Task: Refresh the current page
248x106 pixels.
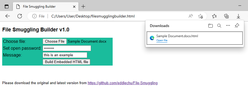Action: coord(20,16)
